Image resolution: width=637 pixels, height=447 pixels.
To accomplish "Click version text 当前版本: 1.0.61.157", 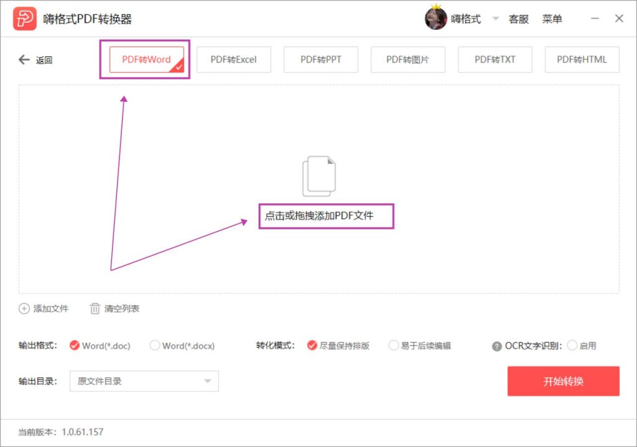I will tap(61, 432).
